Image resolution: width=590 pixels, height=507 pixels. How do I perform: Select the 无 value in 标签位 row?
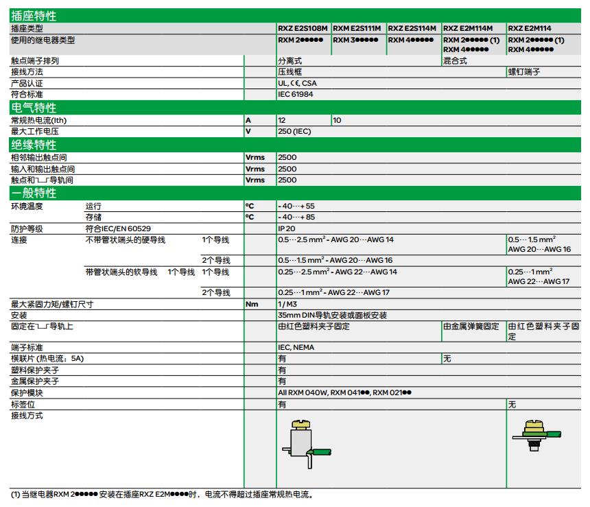pyautogui.click(x=512, y=404)
